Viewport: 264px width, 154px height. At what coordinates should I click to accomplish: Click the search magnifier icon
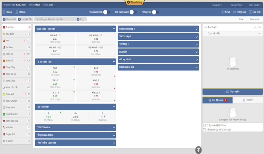coord(81,19)
